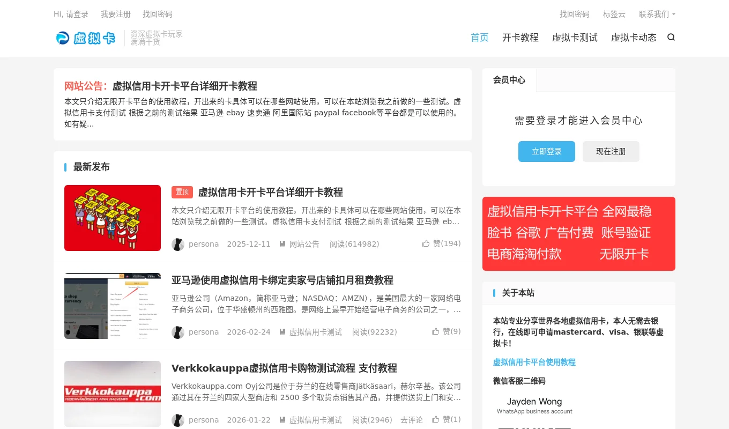This screenshot has height=429, width=729.
Task: Open the 标签云 link
Action: (614, 14)
